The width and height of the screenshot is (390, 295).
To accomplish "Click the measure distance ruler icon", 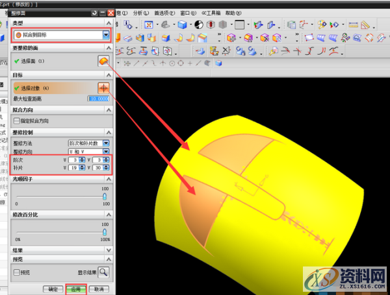I will point(354,25).
